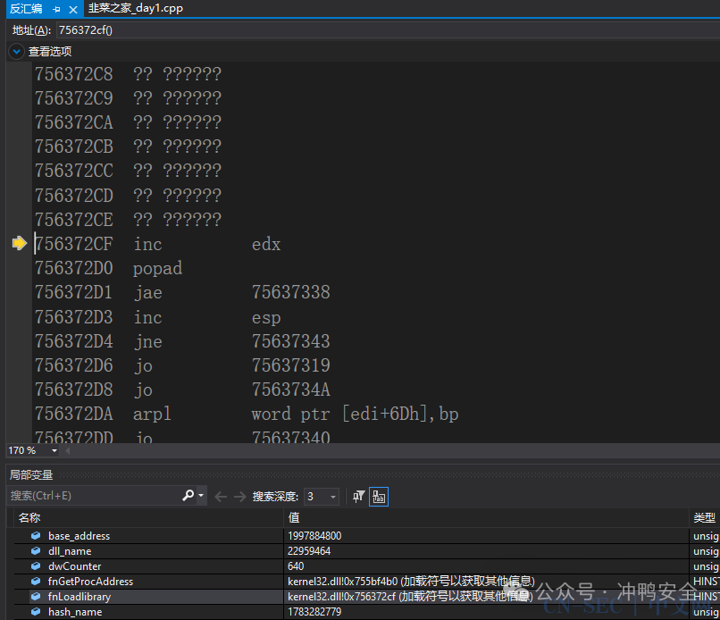Click the line 756372D8 jo 7563734A

[x=182, y=390]
